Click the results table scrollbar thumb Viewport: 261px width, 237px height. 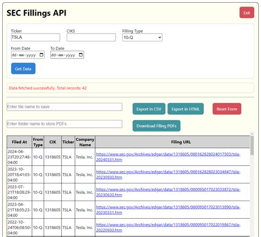pyautogui.click(x=252, y=145)
